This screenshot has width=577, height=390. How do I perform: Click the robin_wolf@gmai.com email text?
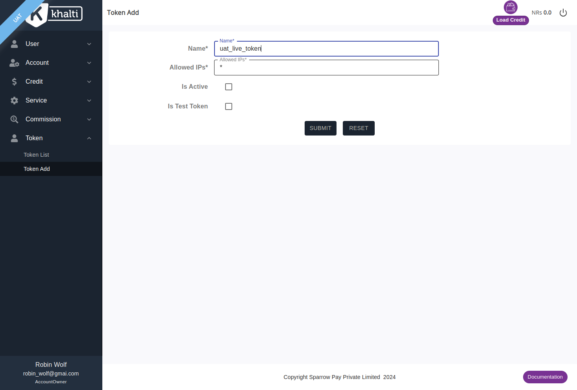click(51, 374)
